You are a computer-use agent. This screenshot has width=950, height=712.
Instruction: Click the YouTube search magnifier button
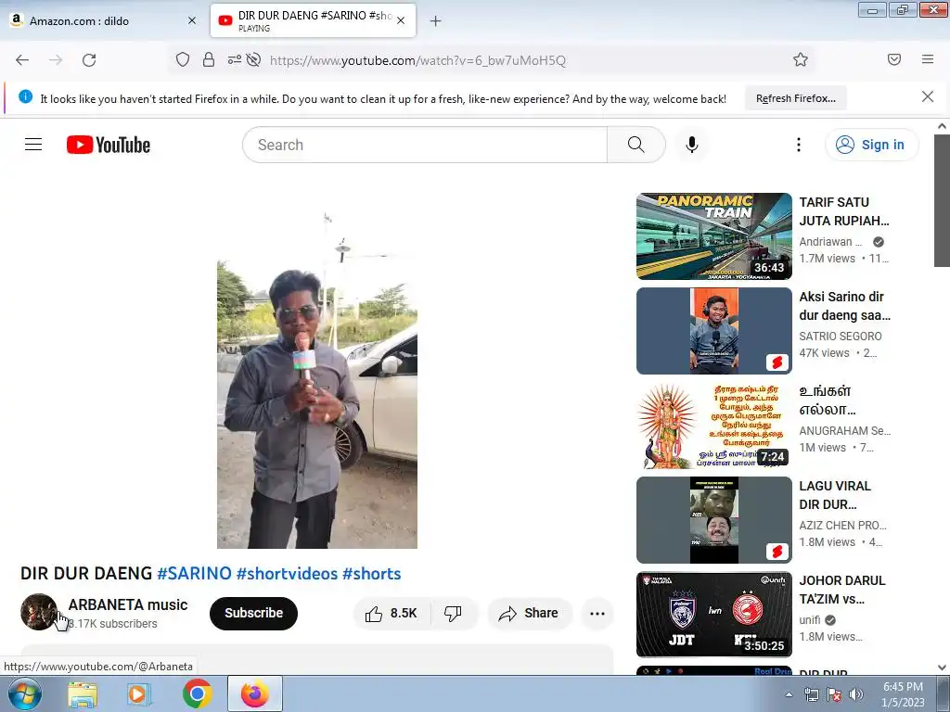[x=636, y=145]
